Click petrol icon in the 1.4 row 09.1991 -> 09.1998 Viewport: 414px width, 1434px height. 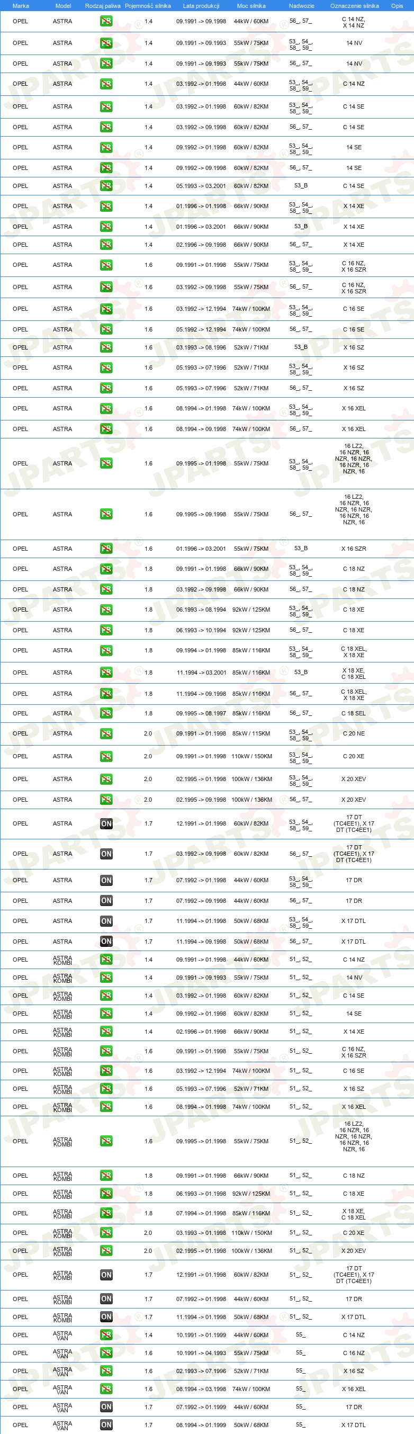(106, 22)
